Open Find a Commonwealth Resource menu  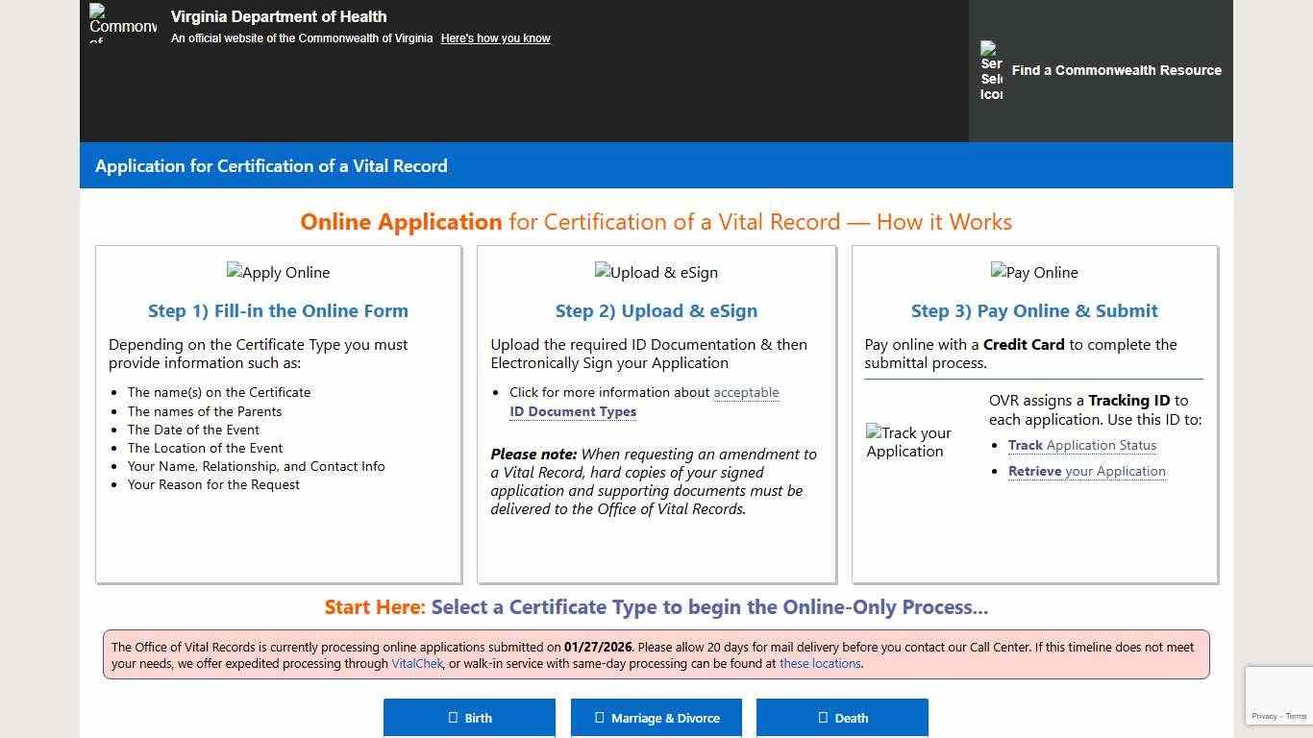click(x=1116, y=70)
